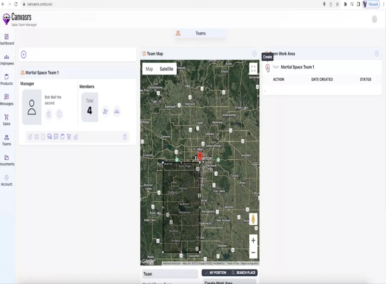
Task: Click the Paused profile button in browser
Action: click(371, 4)
